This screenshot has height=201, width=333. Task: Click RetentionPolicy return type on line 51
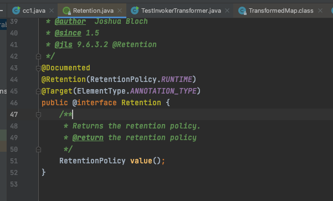pos(93,161)
